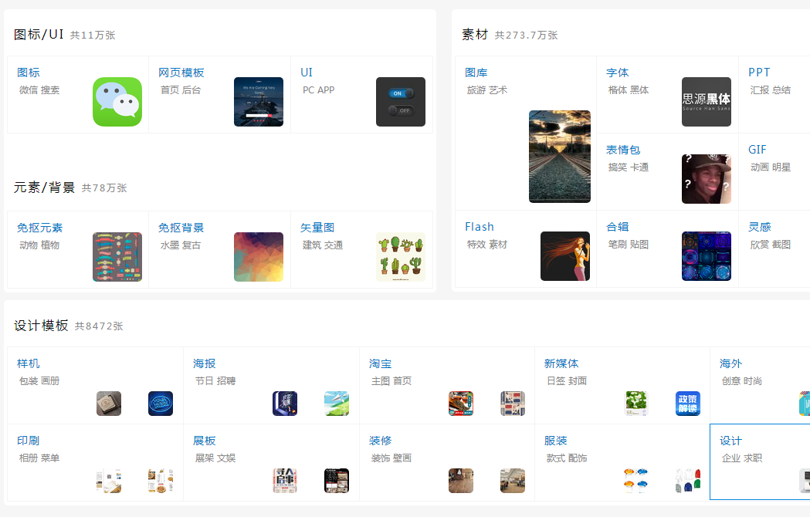
Task: Click the 矢量图 category title
Action: tap(317, 228)
